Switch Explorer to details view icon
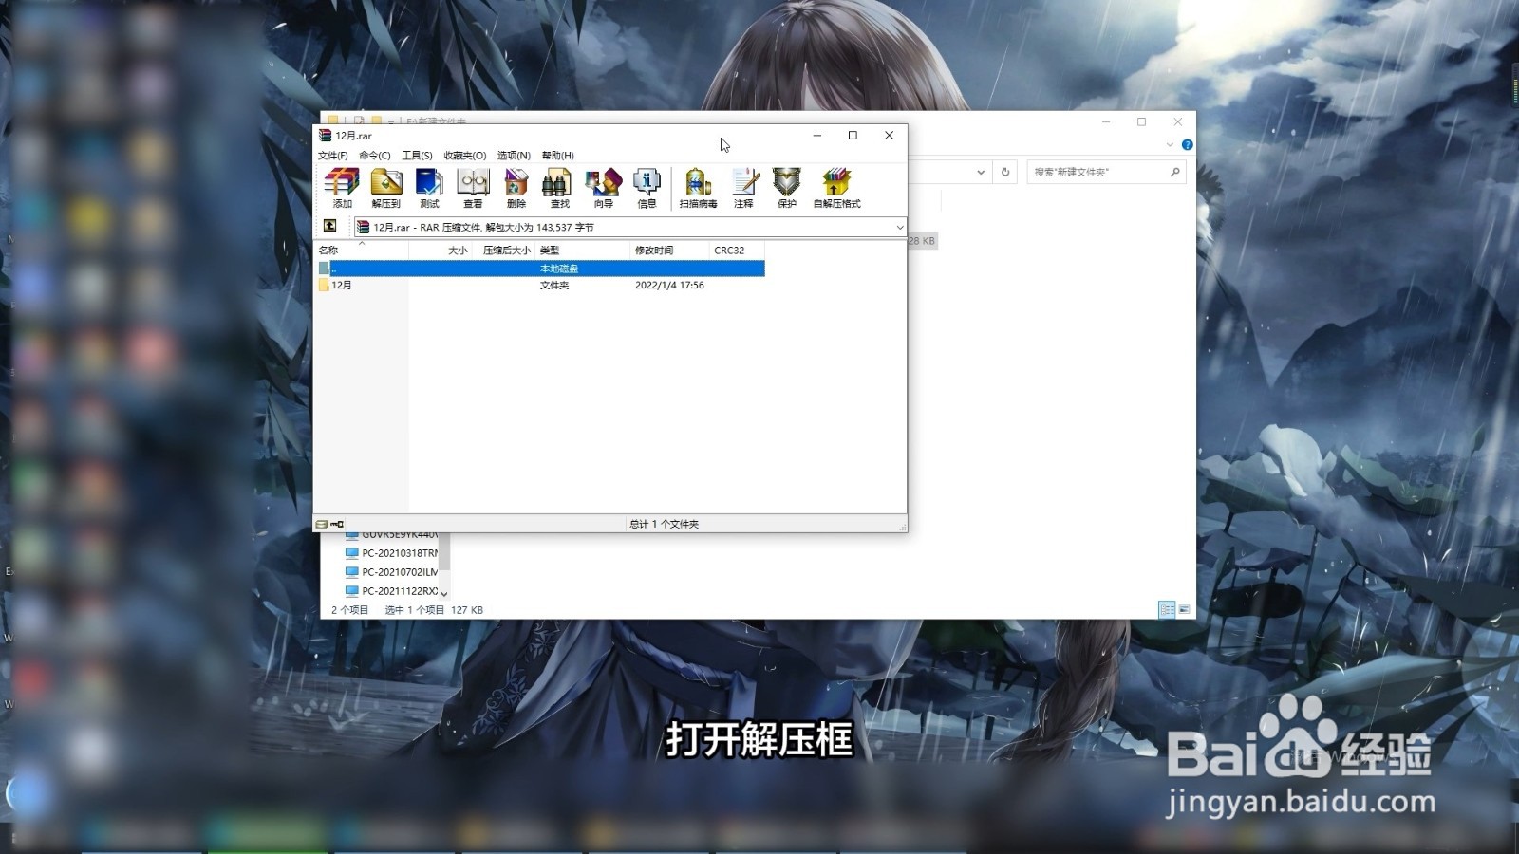Screen dimensions: 1519x854 1167,609
